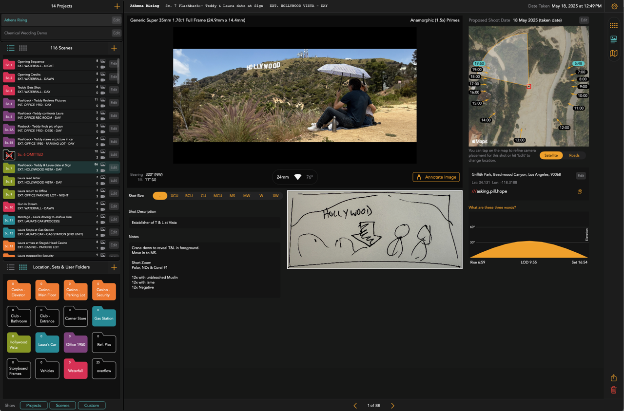Switch scenes to grid view icon
This screenshot has width=624, height=411.
(23, 48)
